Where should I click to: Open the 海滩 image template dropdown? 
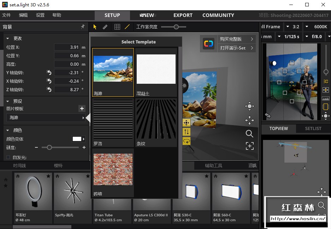46,118
